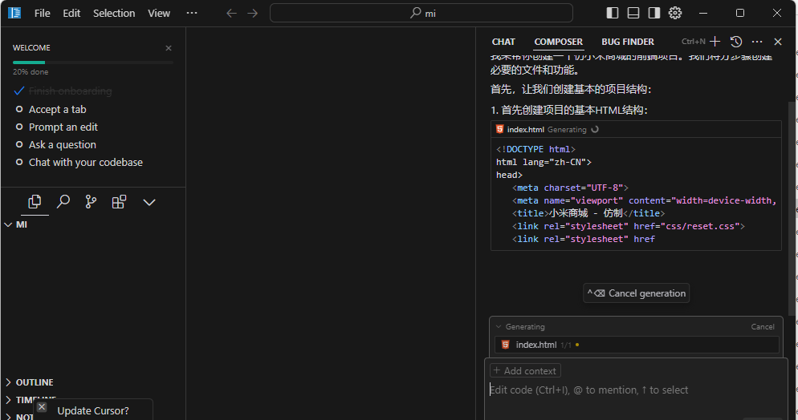
Task: Switch to the Bug Finder tab
Action: 628,42
